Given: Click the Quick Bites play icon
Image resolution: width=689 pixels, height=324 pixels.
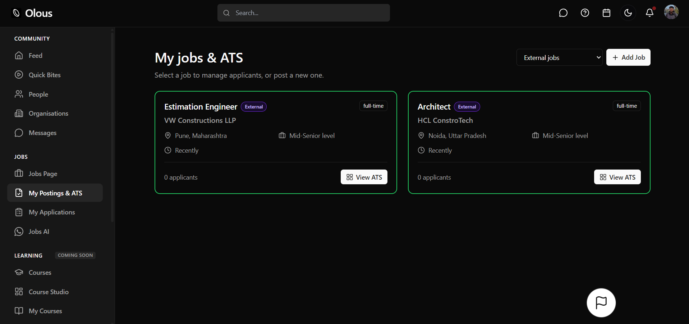Looking at the screenshot, I should pos(19,75).
